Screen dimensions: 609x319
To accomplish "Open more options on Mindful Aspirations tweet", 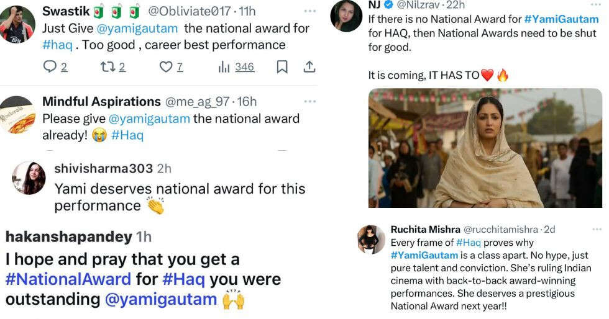I will [309, 102].
